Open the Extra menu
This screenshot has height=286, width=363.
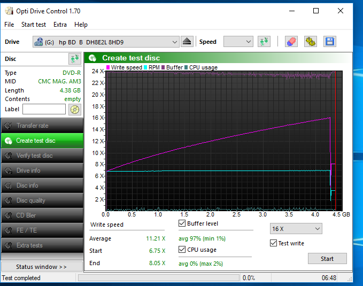(x=60, y=25)
